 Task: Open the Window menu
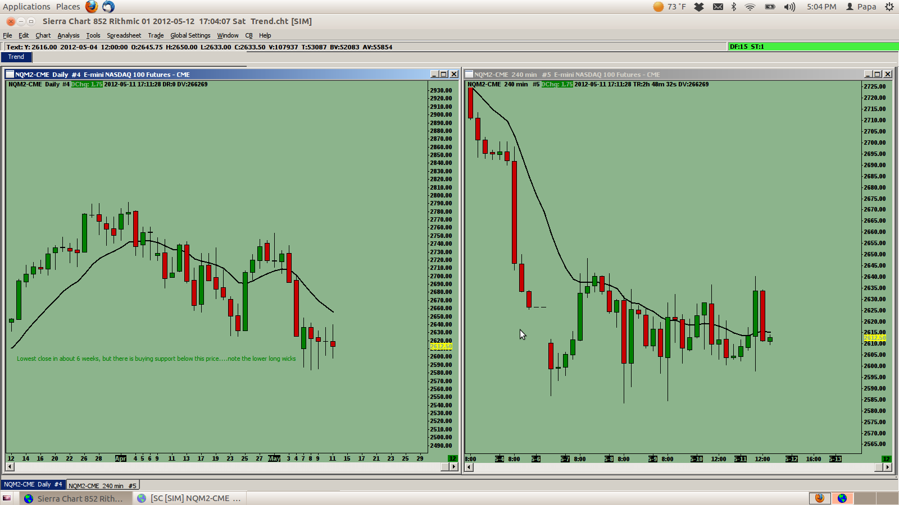point(228,35)
